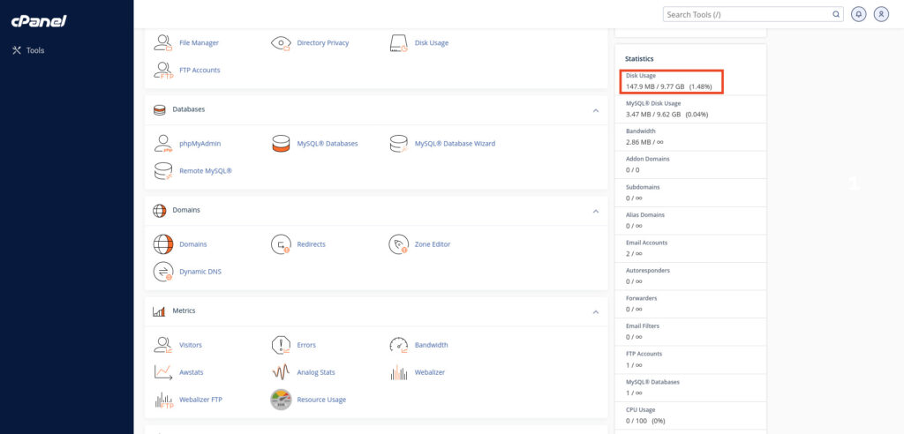Viewport: 904px width, 434px height.
Task: Open the Redirects icon
Action: point(281,244)
